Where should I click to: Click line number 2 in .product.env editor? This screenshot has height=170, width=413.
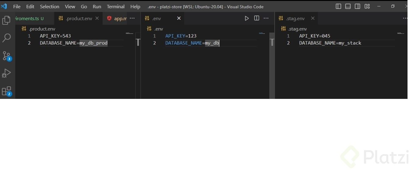(x=29, y=43)
